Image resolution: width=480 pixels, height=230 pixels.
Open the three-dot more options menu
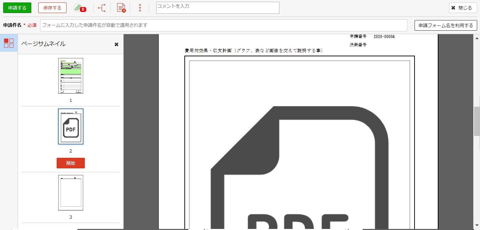140,8
